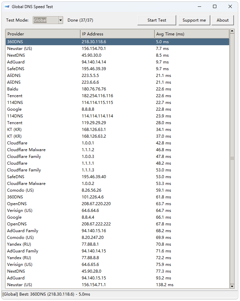Sort by the Provider column header
The height and width of the screenshot is (301, 240).
43,34
